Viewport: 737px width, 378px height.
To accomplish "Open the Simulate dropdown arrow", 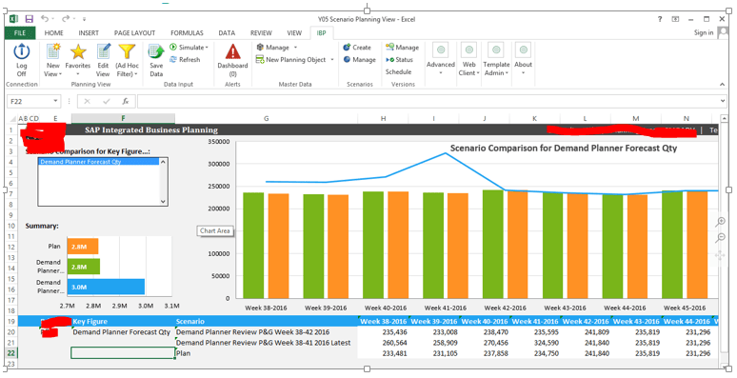I will [x=207, y=48].
